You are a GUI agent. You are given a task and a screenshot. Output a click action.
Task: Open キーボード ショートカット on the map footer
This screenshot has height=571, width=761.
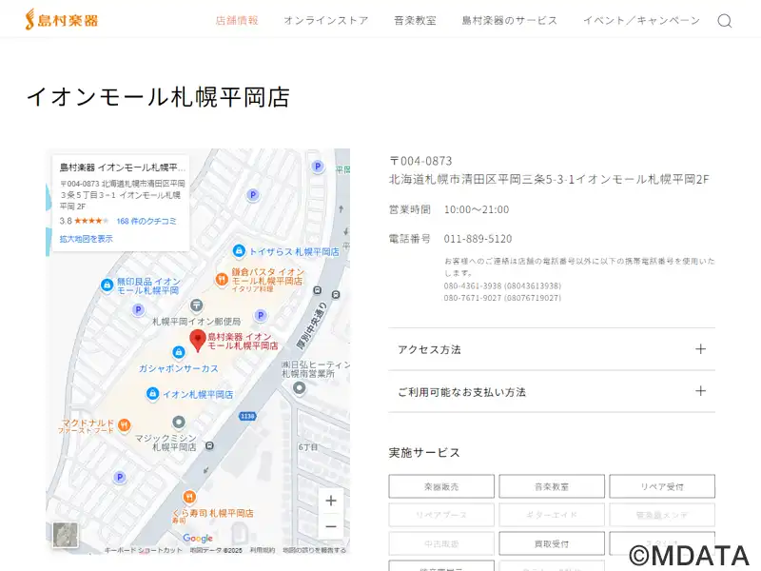(144, 550)
